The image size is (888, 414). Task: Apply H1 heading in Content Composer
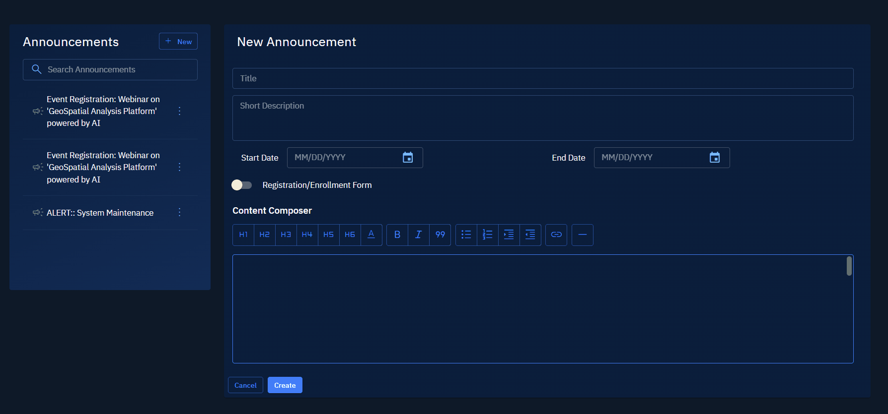point(243,235)
